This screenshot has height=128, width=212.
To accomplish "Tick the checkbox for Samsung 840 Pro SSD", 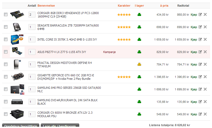I will tap(6, 89).
